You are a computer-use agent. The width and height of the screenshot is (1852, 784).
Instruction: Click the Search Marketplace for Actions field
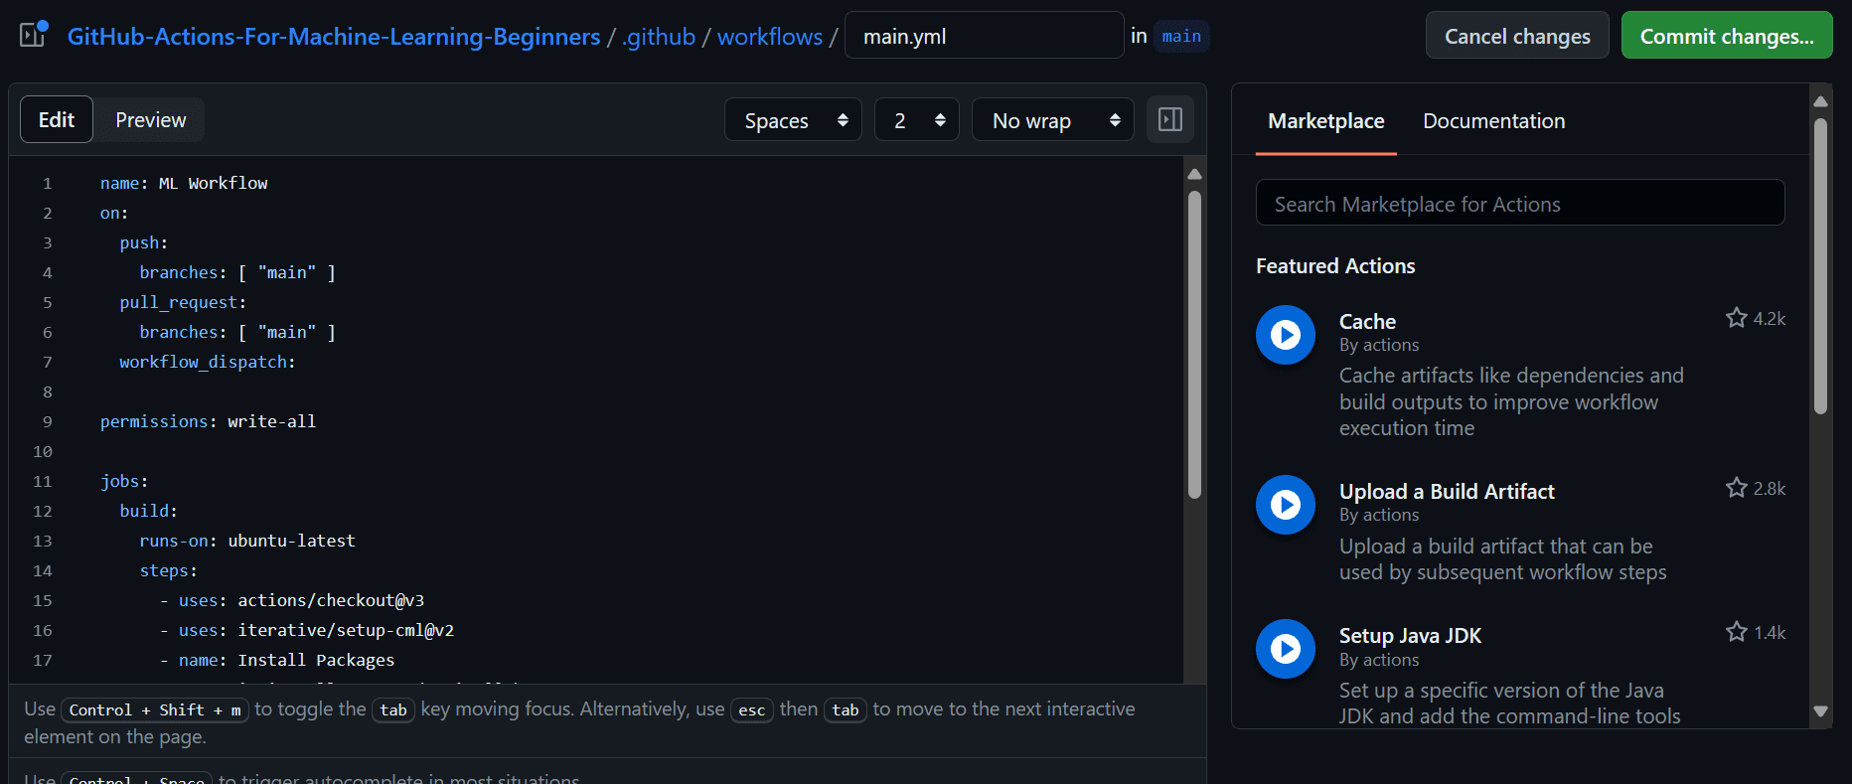pos(1520,204)
